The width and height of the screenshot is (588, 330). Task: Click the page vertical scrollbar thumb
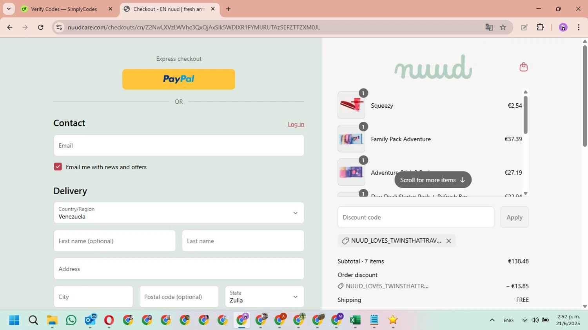pos(584,96)
